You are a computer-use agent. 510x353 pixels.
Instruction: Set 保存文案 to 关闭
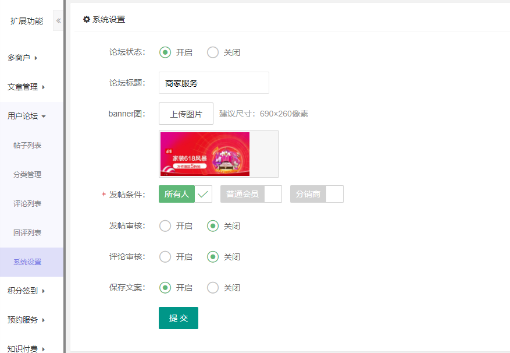click(x=213, y=288)
